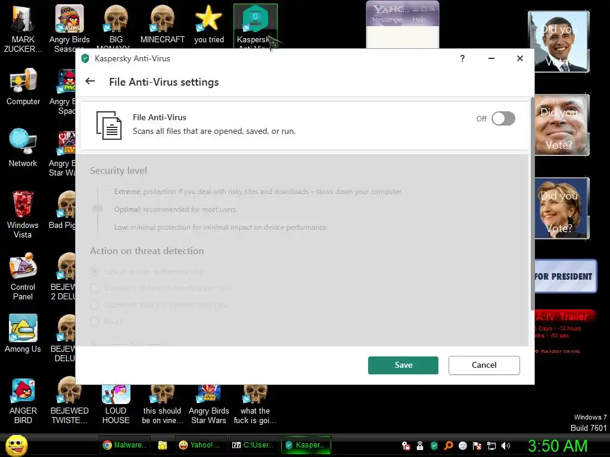The width and height of the screenshot is (610, 457).
Task: Open the Windows Vista recycle bin icon
Action: pos(23,214)
